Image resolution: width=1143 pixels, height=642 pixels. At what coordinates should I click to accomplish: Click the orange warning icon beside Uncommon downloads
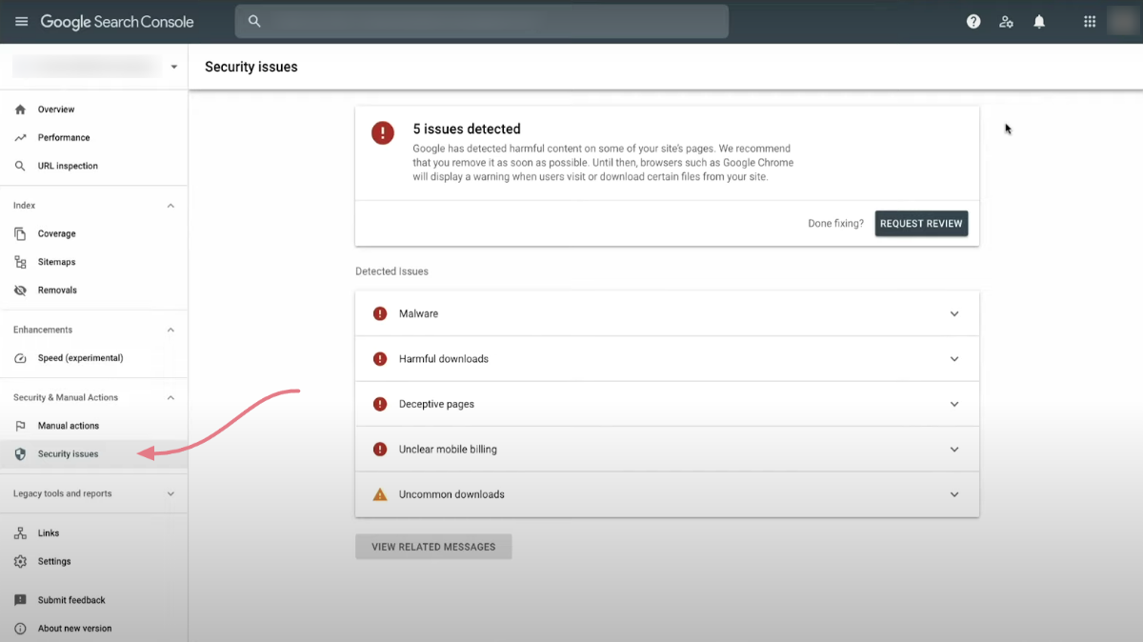pos(380,494)
